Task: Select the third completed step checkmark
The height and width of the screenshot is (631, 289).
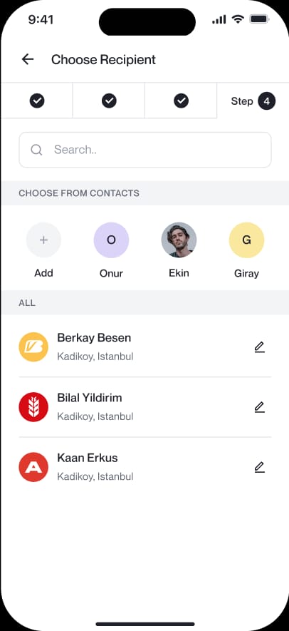Action: tap(182, 101)
